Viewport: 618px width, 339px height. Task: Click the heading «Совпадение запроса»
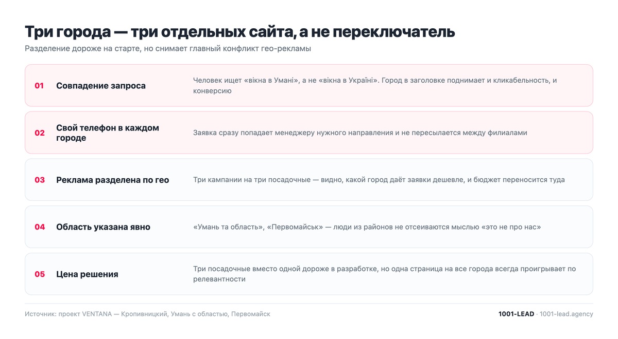[x=101, y=86]
